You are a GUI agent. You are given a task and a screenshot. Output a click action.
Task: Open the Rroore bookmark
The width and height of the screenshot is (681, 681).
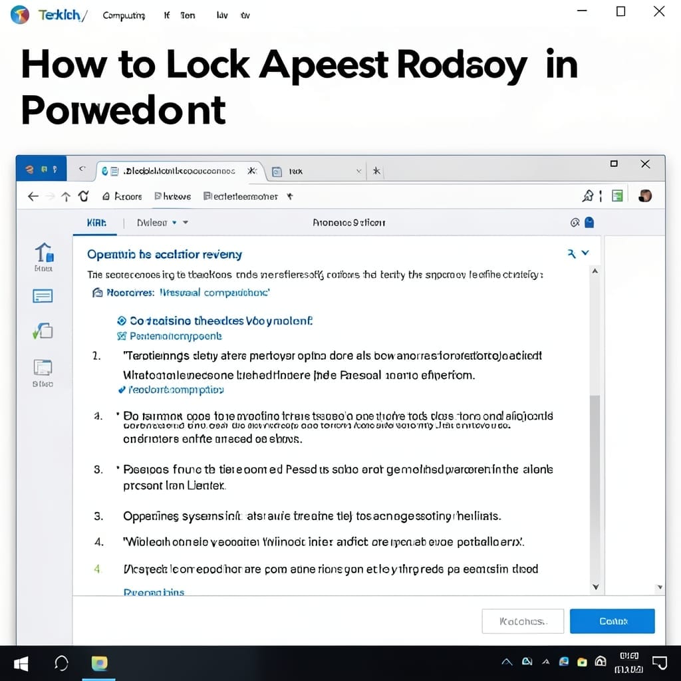[122, 197]
